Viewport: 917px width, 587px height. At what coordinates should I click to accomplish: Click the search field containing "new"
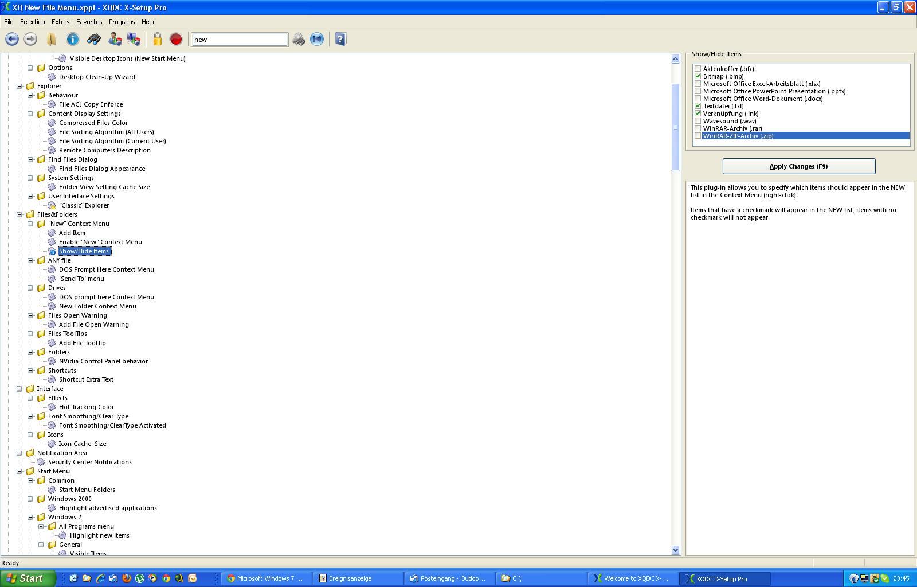pyautogui.click(x=240, y=39)
